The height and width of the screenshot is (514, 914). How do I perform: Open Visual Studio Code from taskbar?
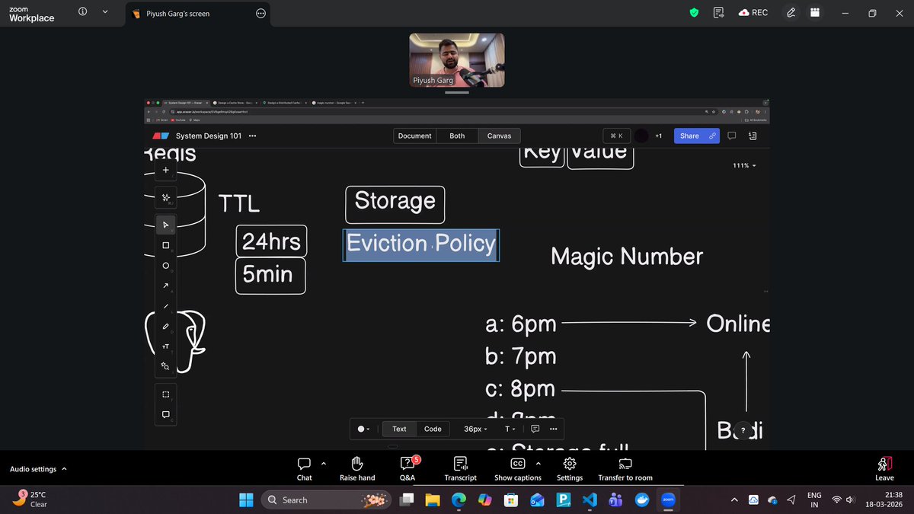[588, 500]
